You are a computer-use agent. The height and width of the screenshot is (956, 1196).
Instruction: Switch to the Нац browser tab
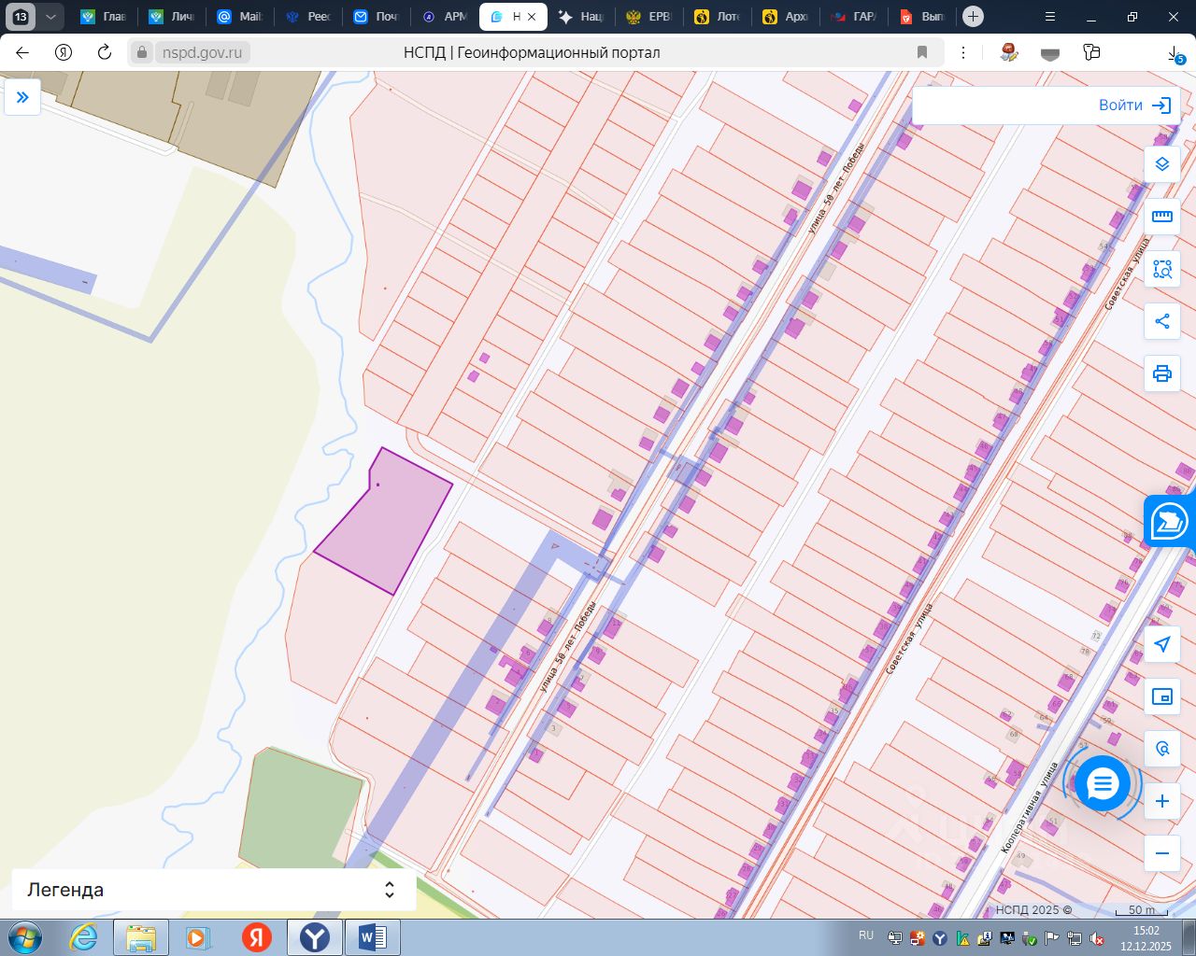pyautogui.click(x=580, y=17)
